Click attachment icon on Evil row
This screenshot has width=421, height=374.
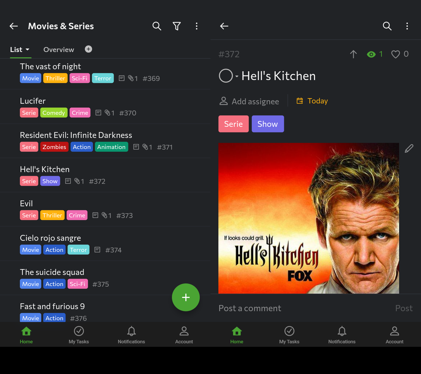click(x=104, y=215)
